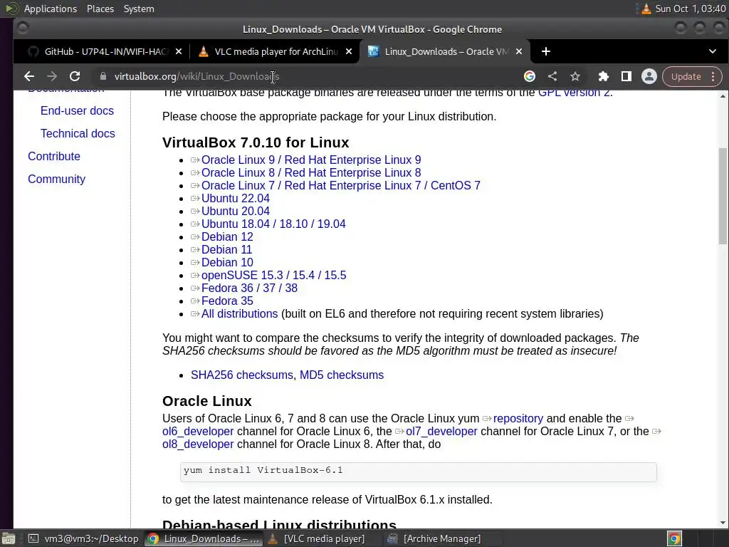The image size is (729, 547).
Task: Download the Debian 11 package
Action: (x=226, y=250)
